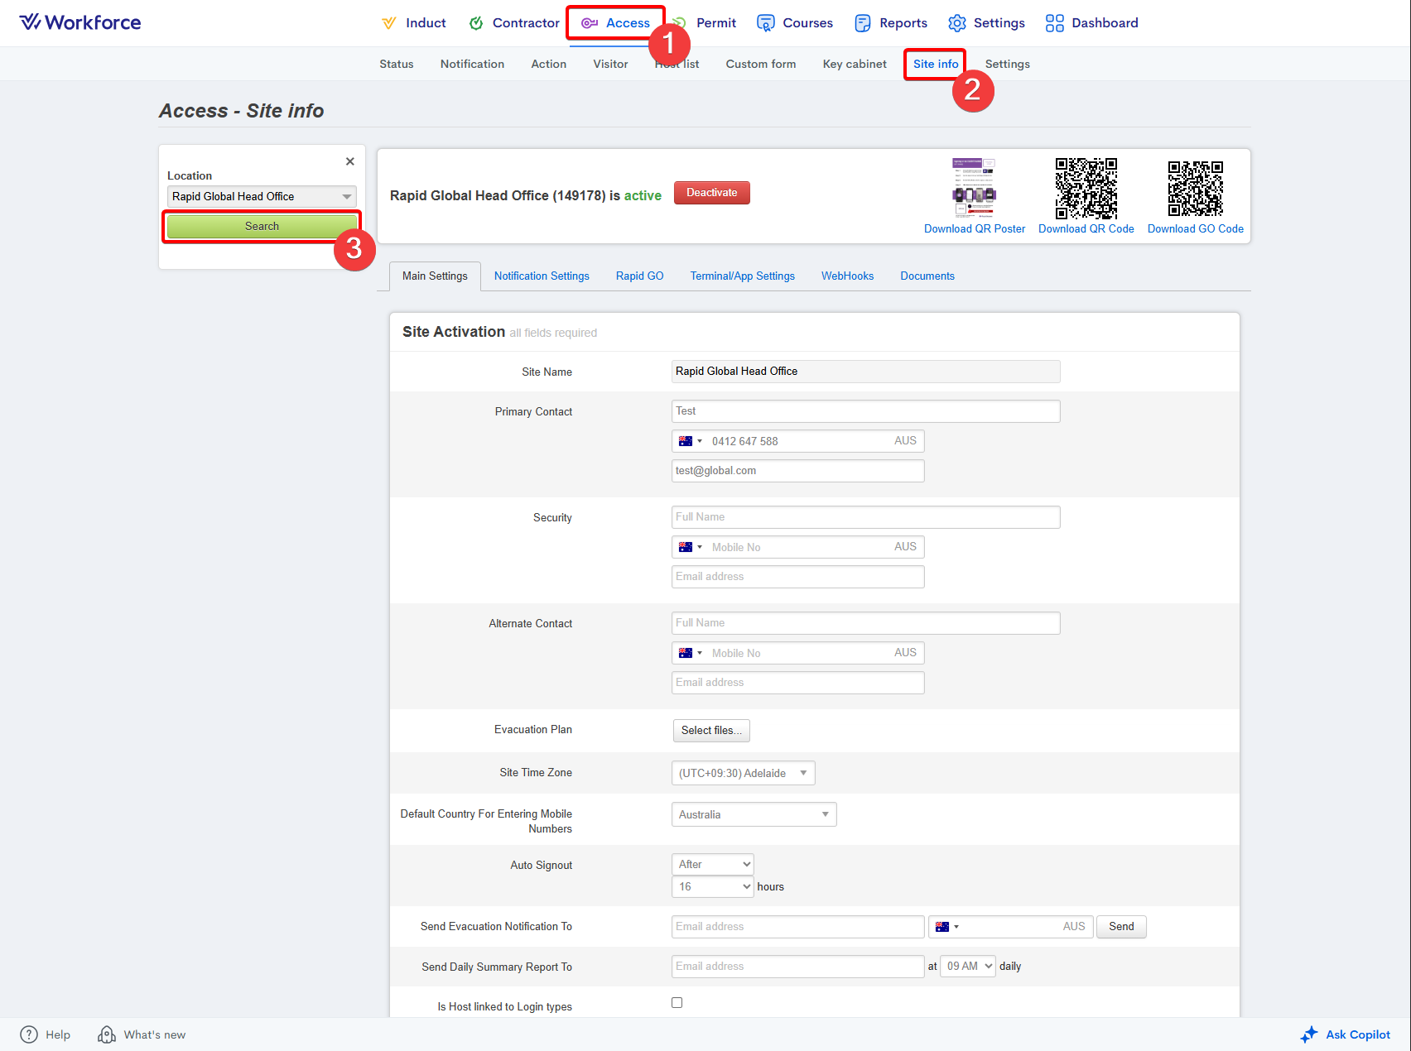Click the Security Full Name field
Screen dimensions: 1411x1051
coord(865,517)
